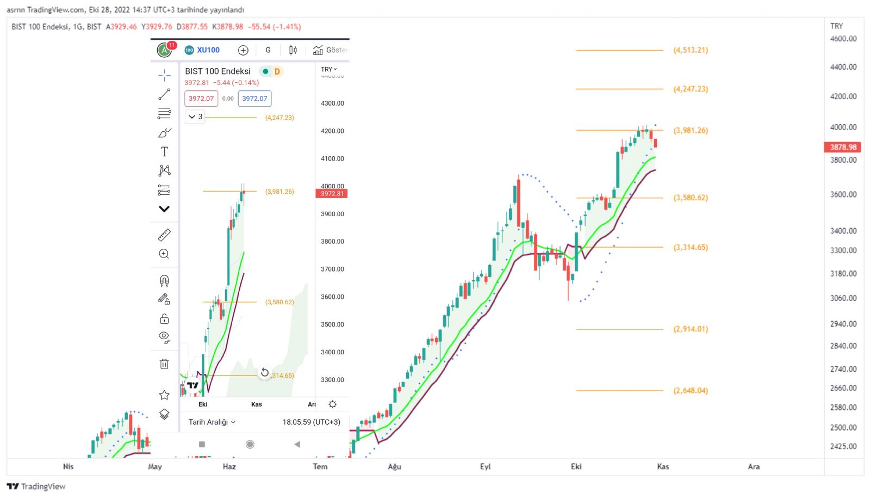Image resolution: width=870 pixels, height=497 pixels.
Task: Click the 18:05:59 (UTC+3) timezone clock
Action: click(311, 422)
